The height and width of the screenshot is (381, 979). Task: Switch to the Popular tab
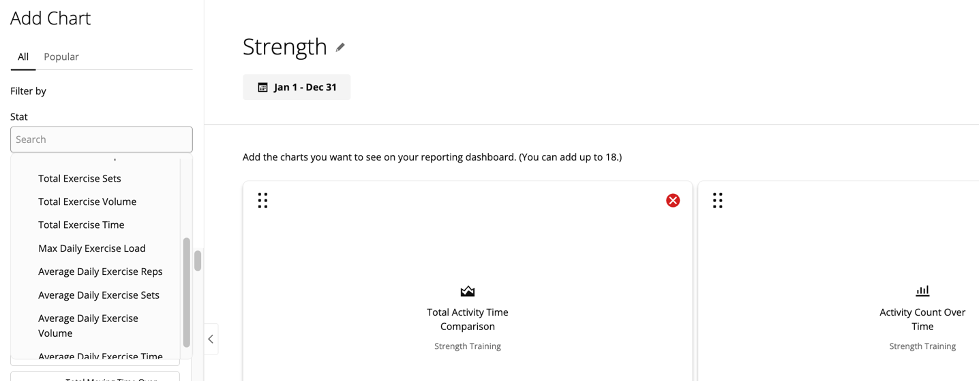coord(61,56)
